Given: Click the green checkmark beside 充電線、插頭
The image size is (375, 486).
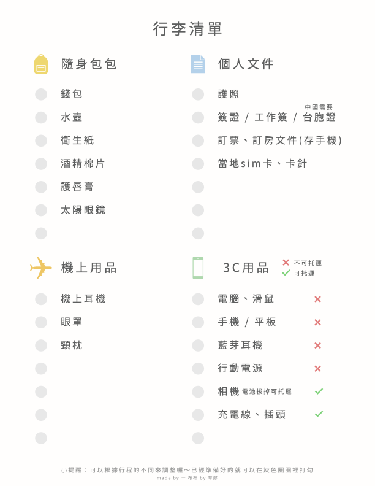Looking at the screenshot, I should [319, 414].
